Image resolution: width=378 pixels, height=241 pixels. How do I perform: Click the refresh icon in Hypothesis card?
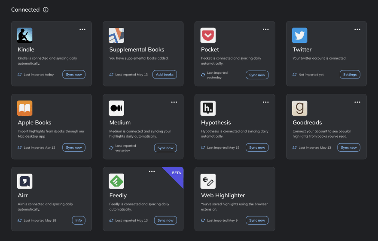click(203, 148)
